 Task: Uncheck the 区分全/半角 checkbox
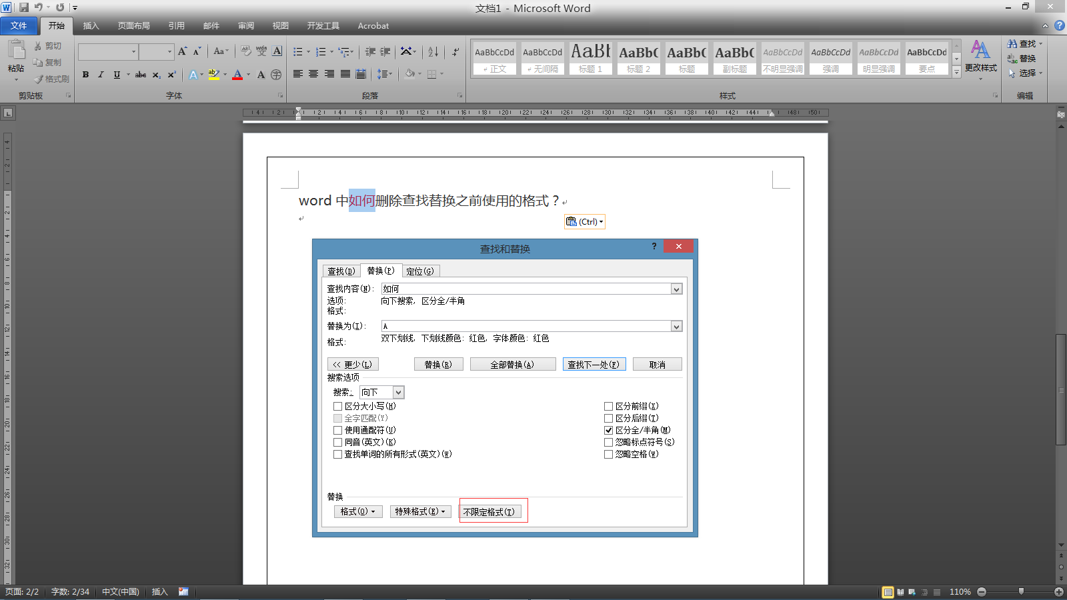click(x=608, y=430)
